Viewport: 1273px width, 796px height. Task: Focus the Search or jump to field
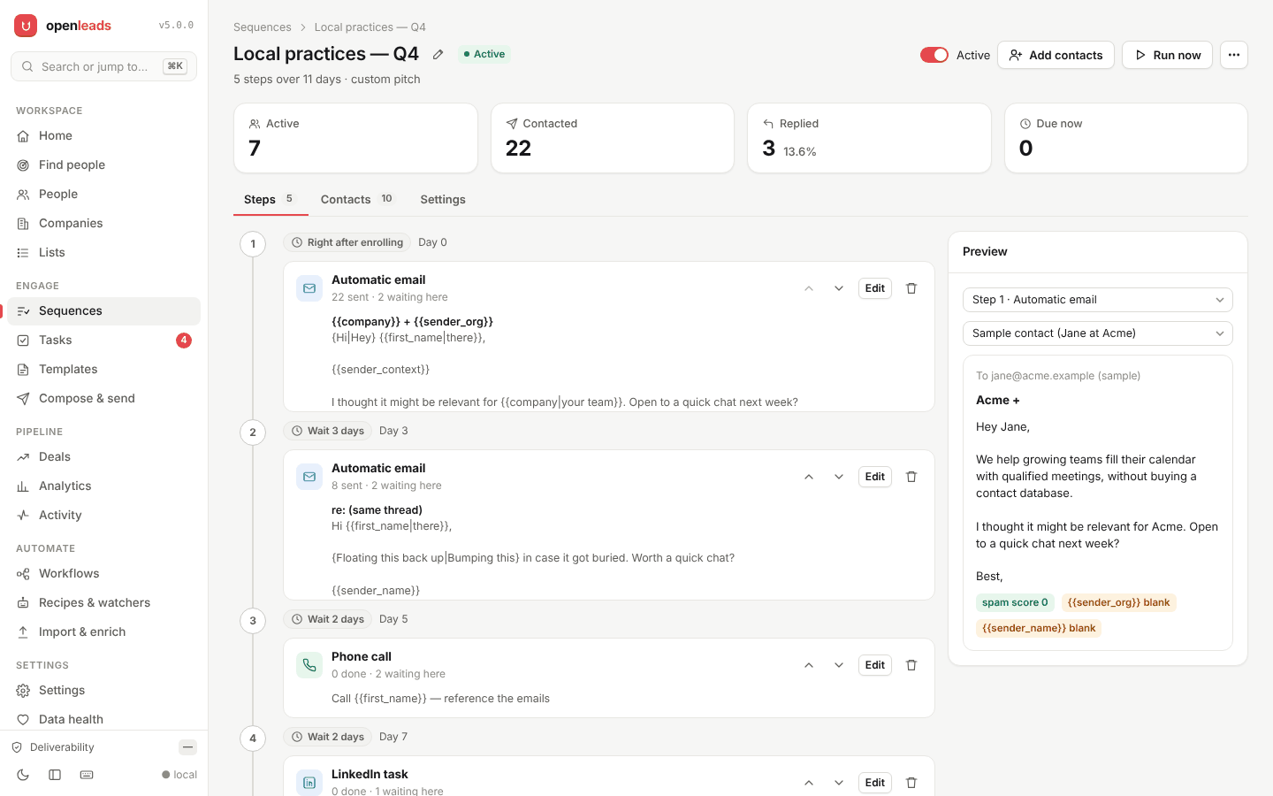[x=104, y=66]
